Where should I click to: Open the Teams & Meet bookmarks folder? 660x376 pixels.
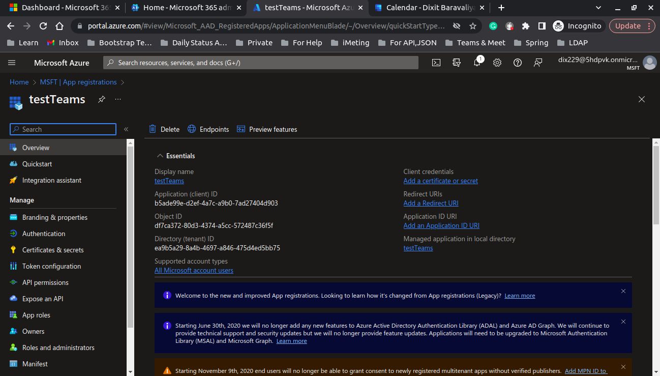(x=475, y=43)
